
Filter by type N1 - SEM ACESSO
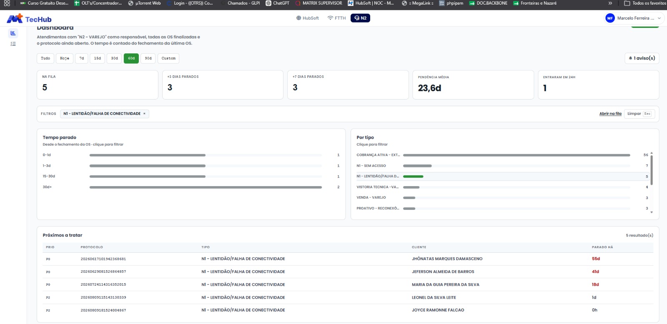coord(502,166)
